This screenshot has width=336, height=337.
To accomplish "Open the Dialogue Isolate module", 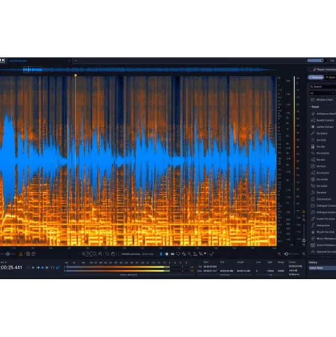I will click(x=323, y=212).
